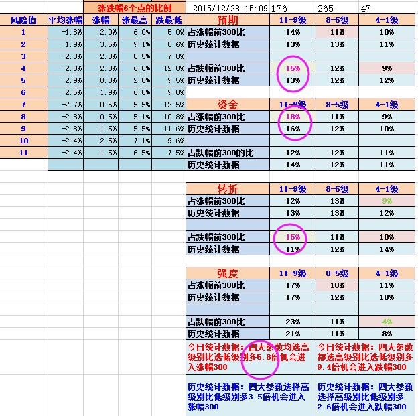Select the 8.5% 涨最高 cell

[x=135, y=56]
